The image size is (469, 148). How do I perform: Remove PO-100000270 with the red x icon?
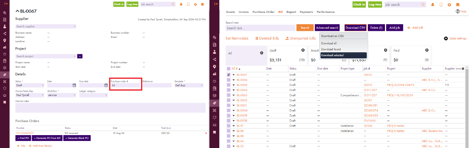tap(206, 133)
